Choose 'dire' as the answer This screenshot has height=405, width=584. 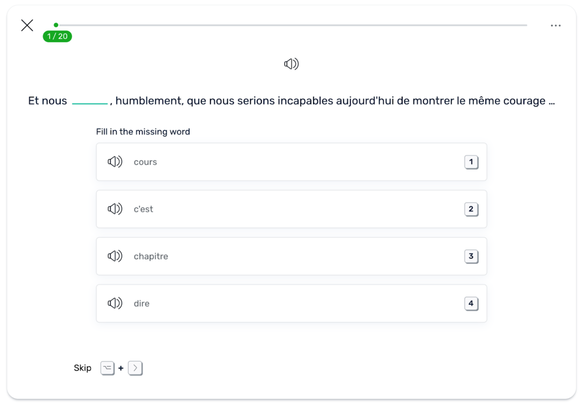[x=291, y=303]
